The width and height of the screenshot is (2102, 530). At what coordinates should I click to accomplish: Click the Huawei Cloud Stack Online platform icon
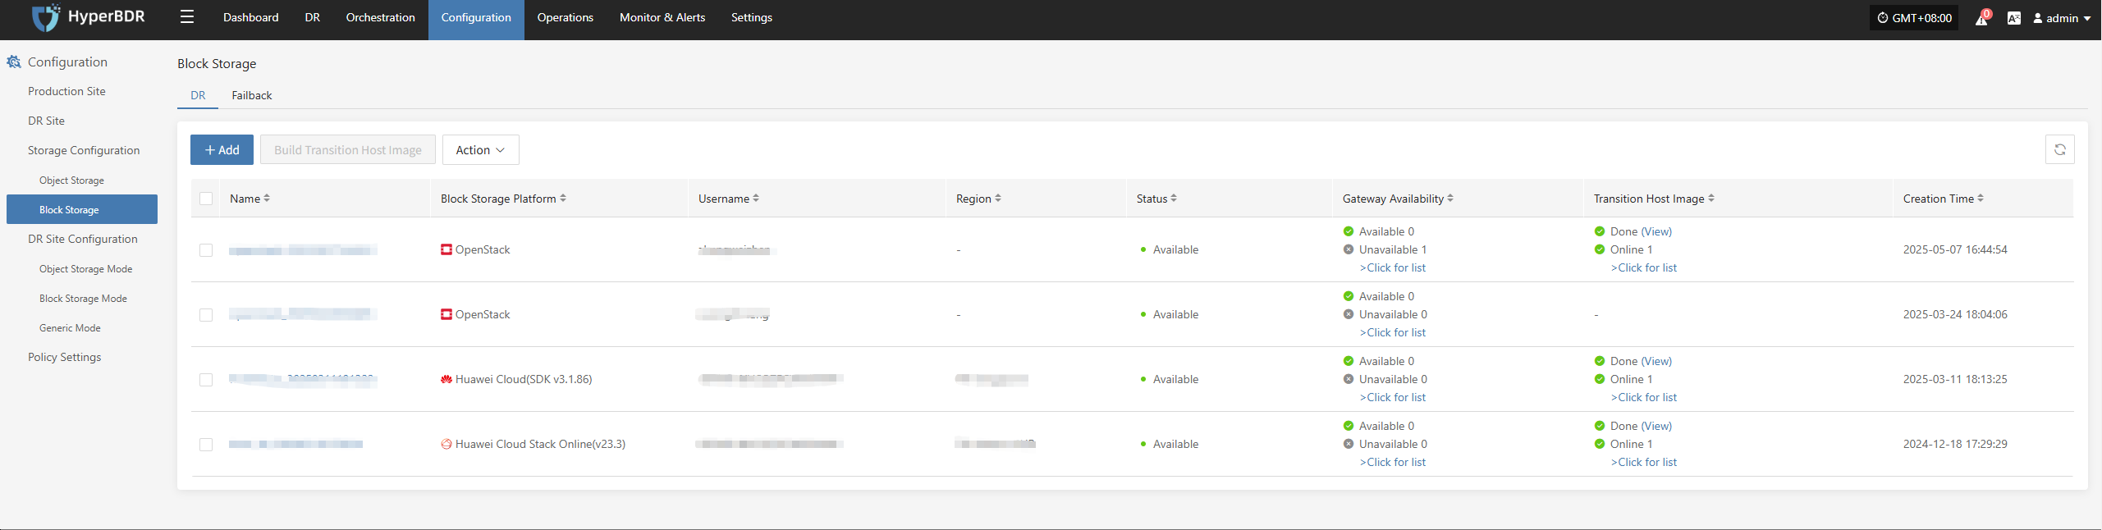[447, 444]
